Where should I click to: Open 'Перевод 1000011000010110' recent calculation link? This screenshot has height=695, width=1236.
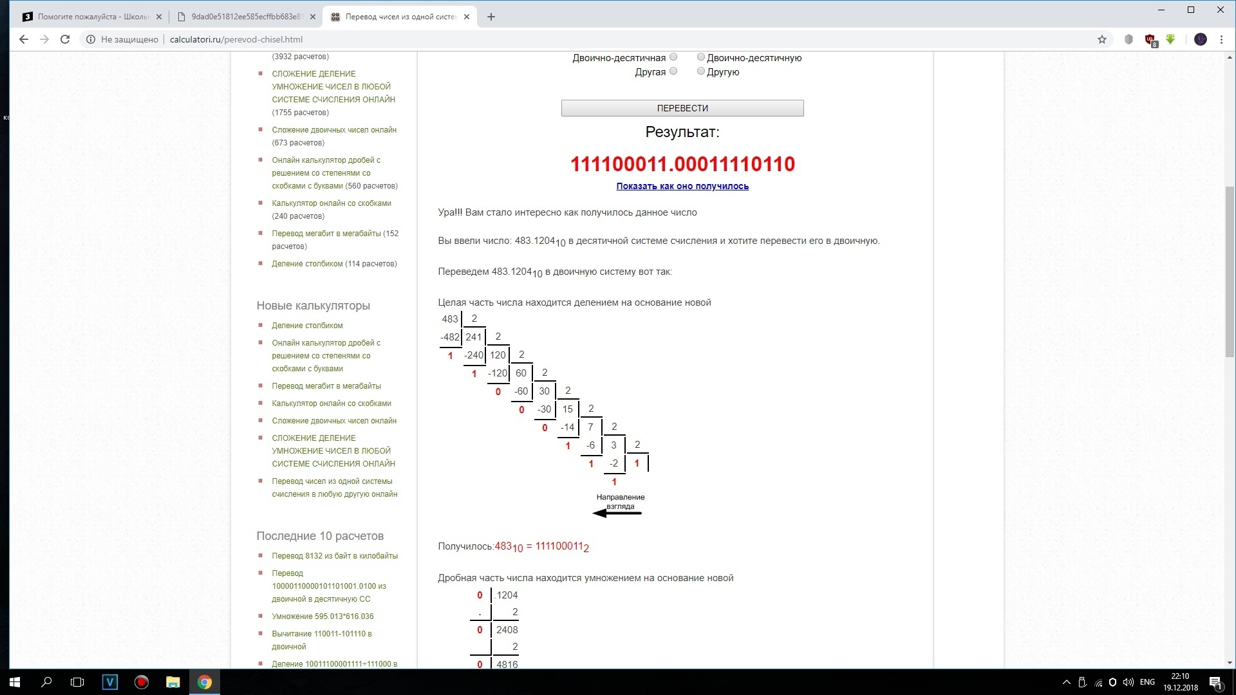(329, 586)
